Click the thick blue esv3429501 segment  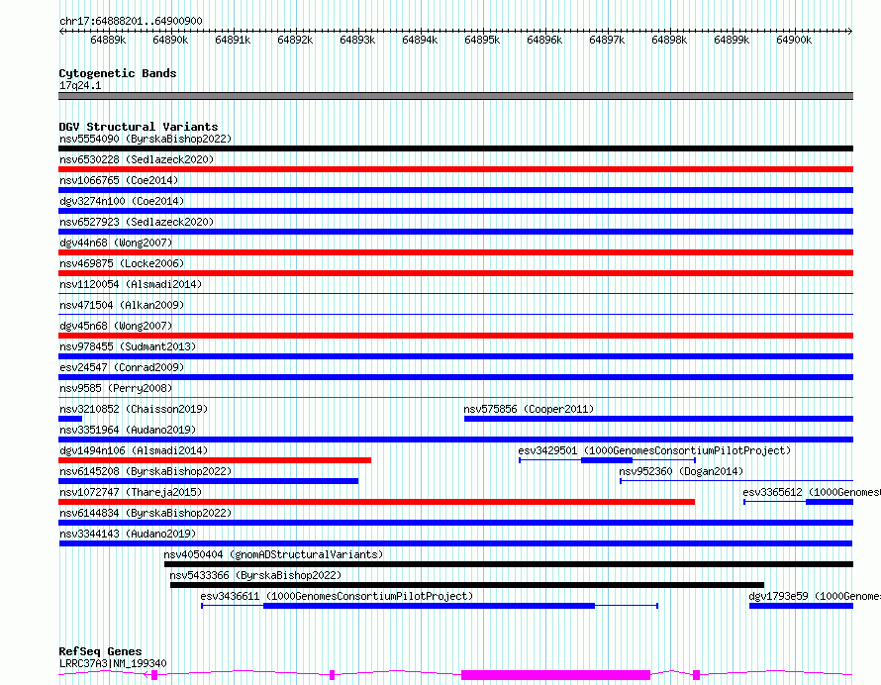pos(607,460)
